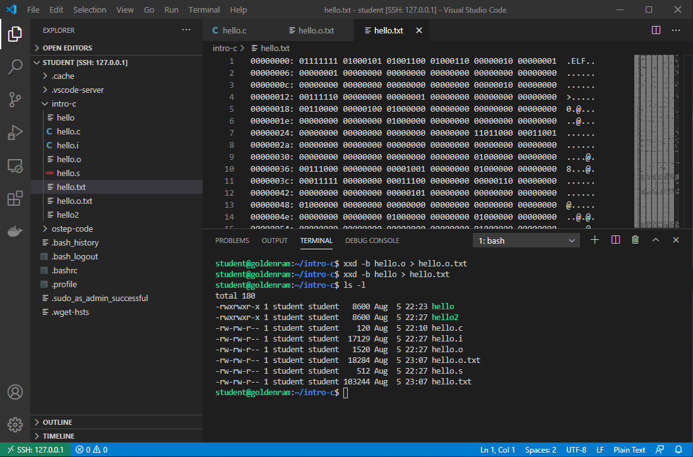Open errors and warnings status item
The image size is (693, 457).
tap(92, 449)
